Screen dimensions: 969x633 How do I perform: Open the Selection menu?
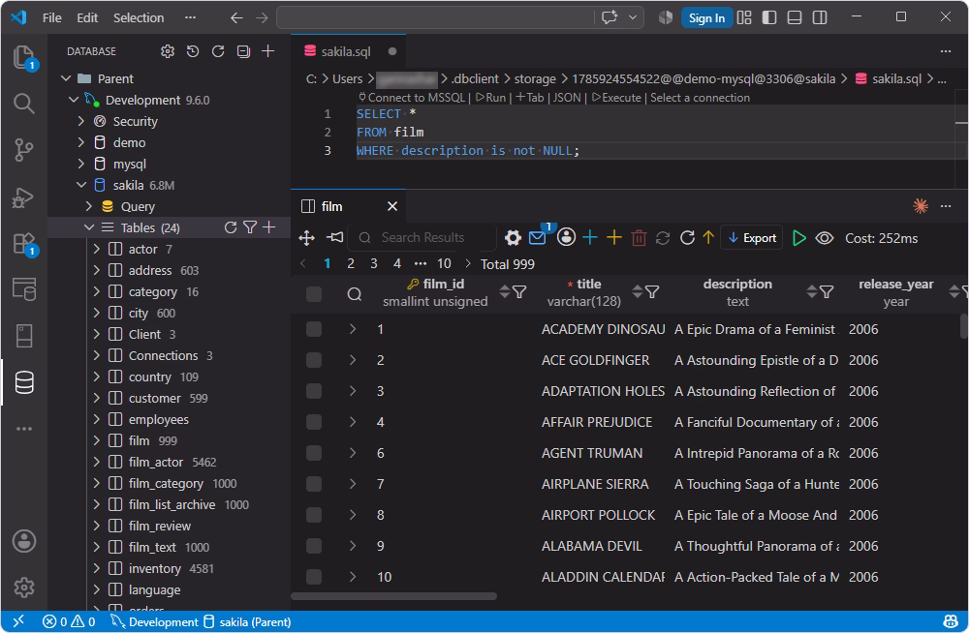(x=139, y=18)
